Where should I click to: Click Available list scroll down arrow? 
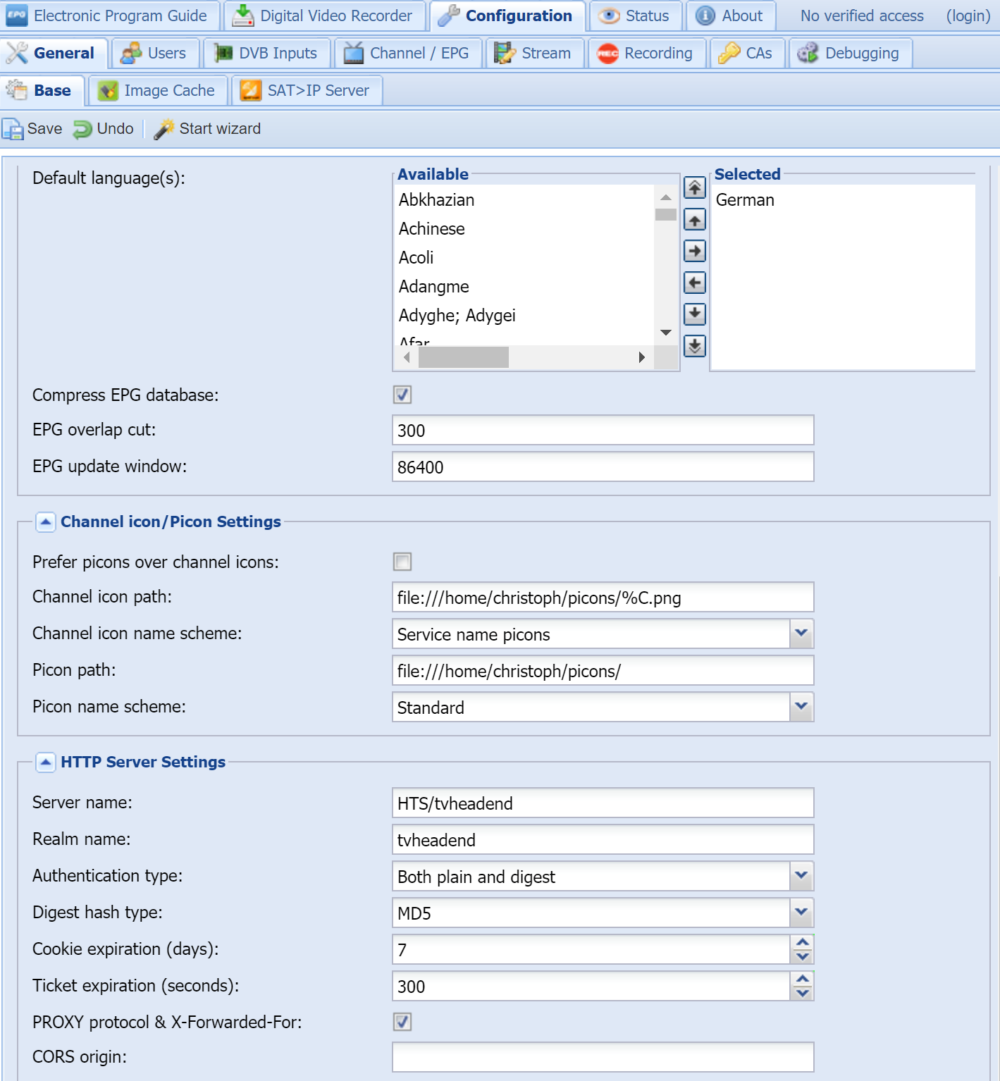666,333
